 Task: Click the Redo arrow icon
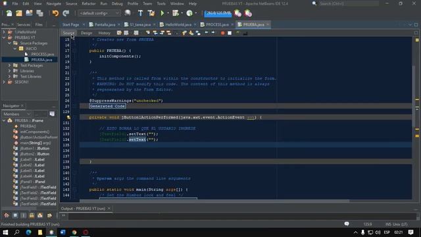[x=66, y=13]
